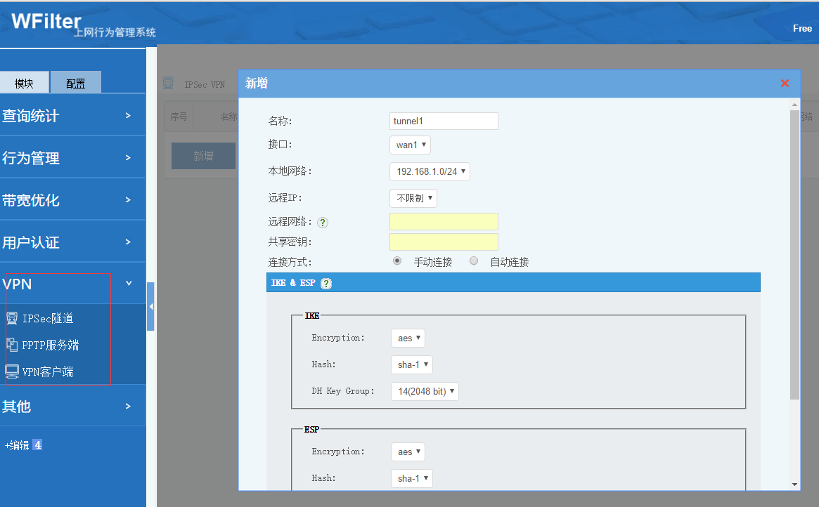Viewport: 819px width, 507px height.
Task: Click the IPSec隧道 icon in sidebar
Action: [12, 318]
